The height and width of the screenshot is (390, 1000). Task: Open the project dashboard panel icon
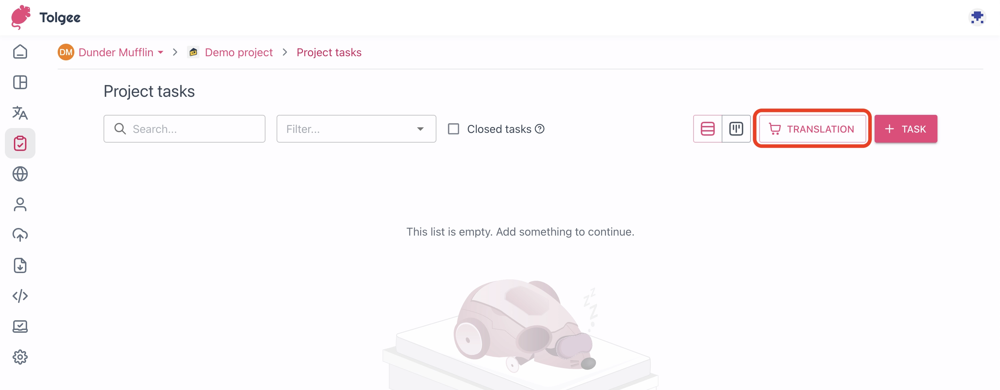point(20,82)
